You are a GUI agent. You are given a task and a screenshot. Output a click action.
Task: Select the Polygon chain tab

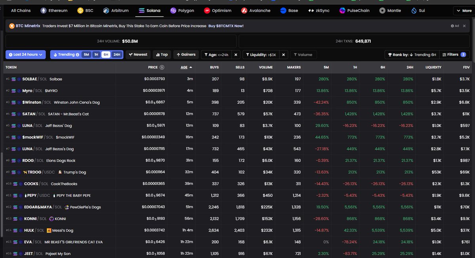point(182,11)
